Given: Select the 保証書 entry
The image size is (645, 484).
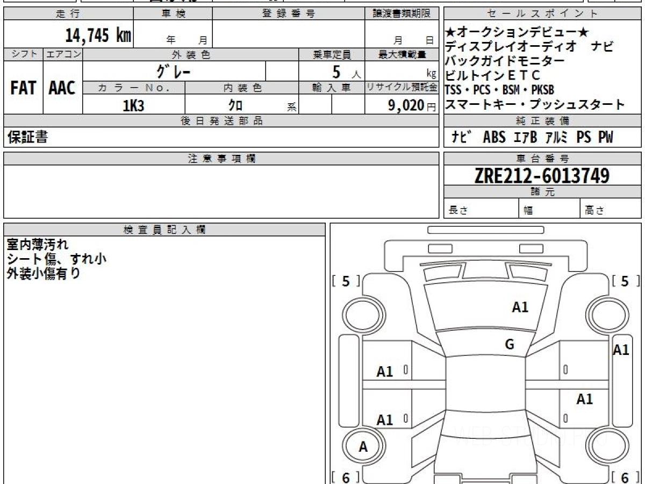Looking at the screenshot, I should 27,137.
